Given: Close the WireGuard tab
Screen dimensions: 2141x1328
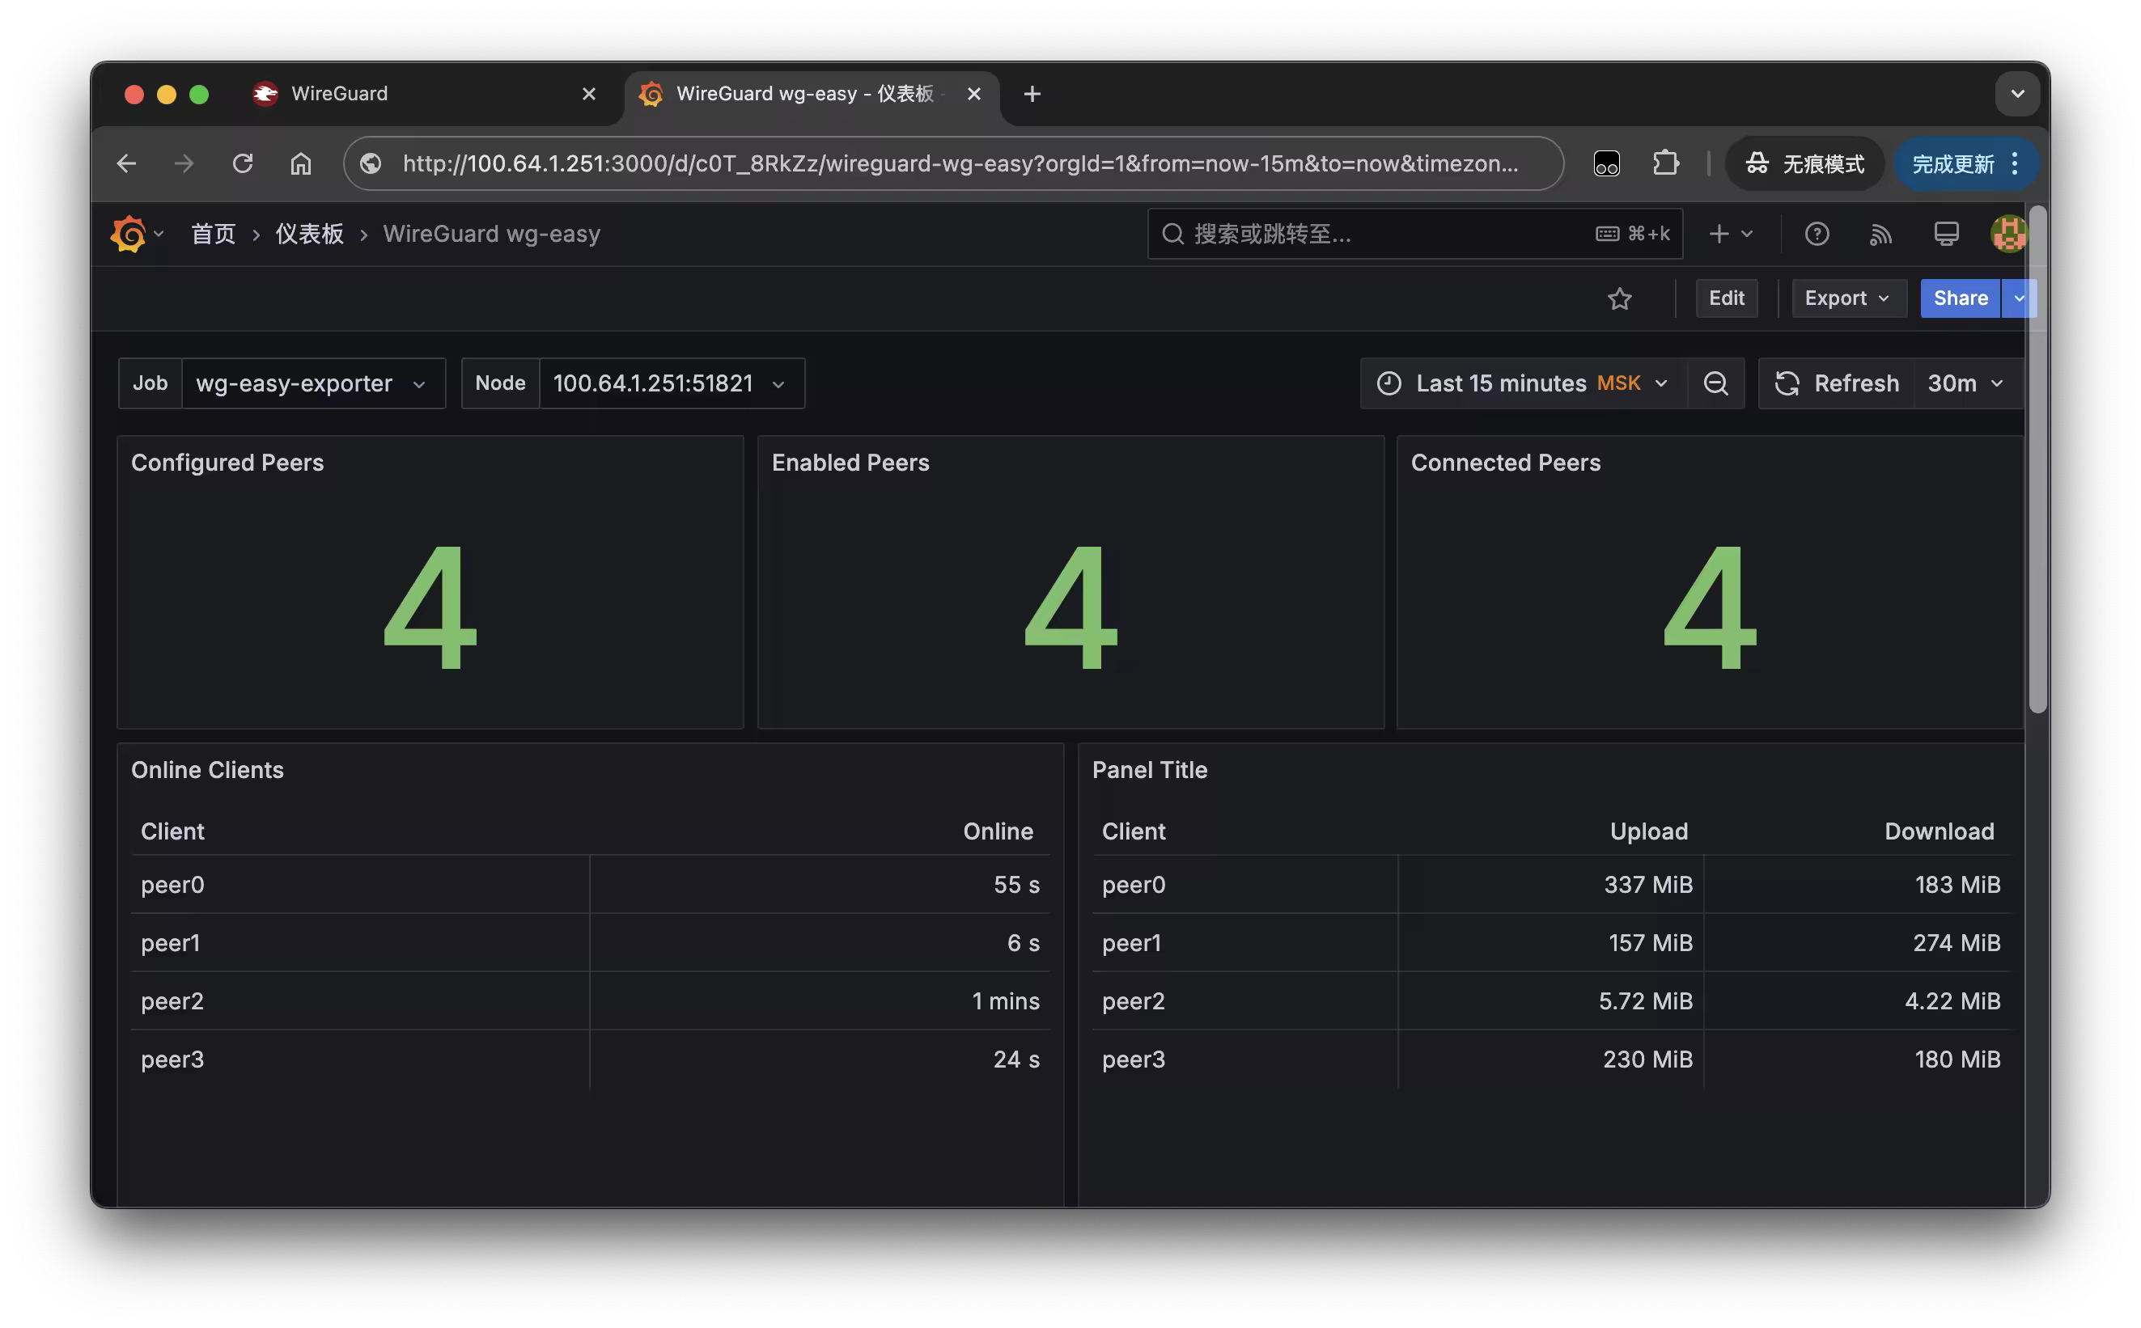Looking at the screenshot, I should [588, 93].
